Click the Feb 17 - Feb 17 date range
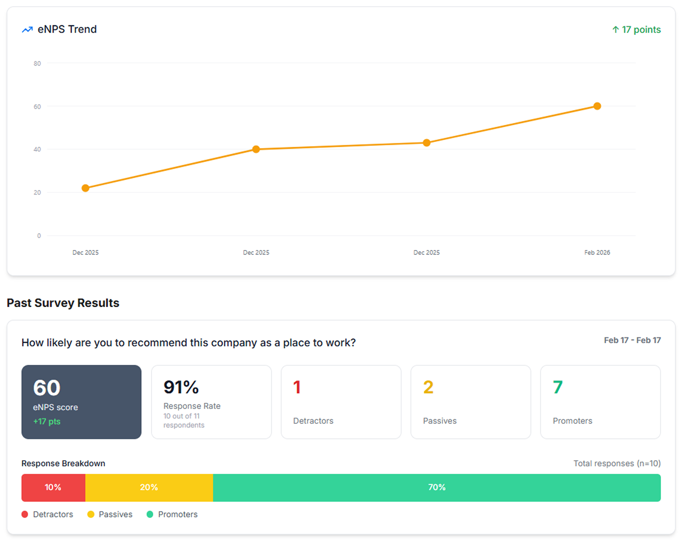Viewport: 683px width, 543px height. (x=632, y=340)
